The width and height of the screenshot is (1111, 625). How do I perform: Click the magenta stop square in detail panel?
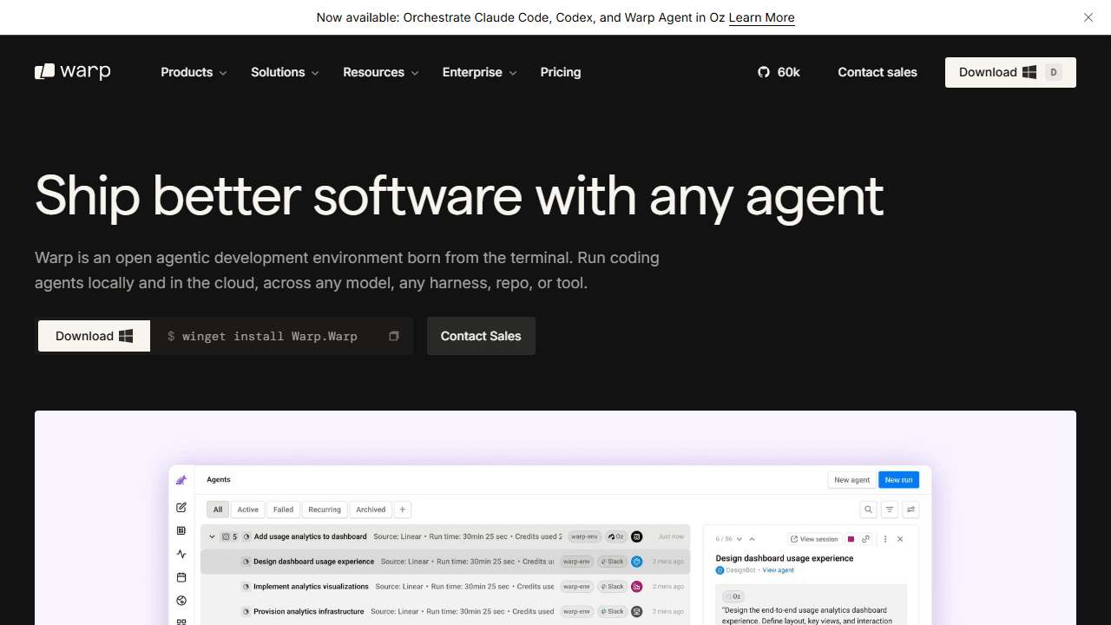point(851,539)
